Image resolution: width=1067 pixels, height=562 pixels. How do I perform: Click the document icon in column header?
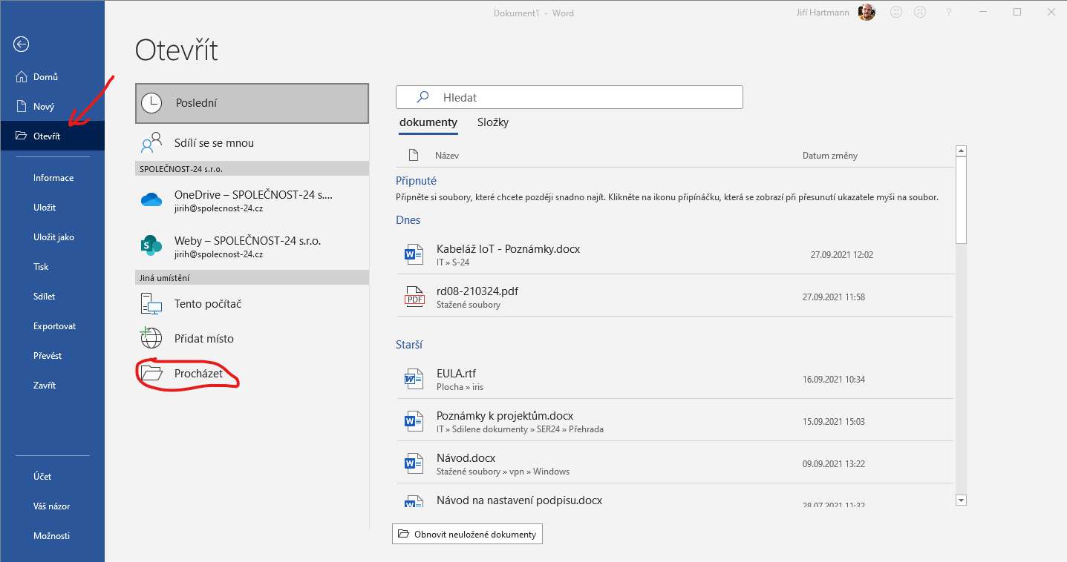pyautogui.click(x=414, y=156)
